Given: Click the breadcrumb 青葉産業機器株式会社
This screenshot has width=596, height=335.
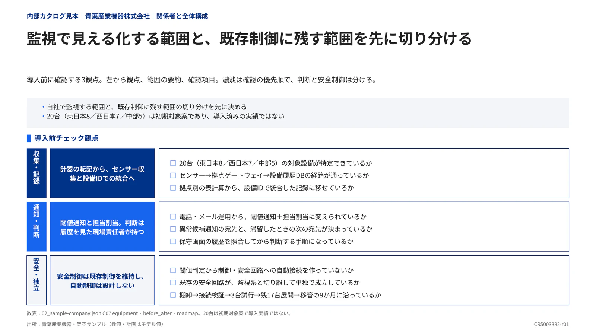Looking at the screenshot, I should pos(117,16).
